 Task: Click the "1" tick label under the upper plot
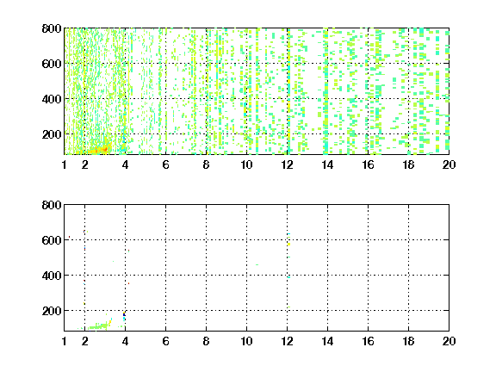(65, 164)
